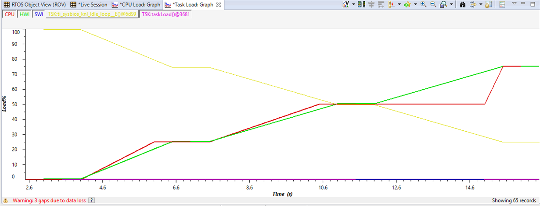Image resolution: width=540 pixels, height=206 pixels.
Task: Click the legend list view icon
Action: tap(502, 4)
